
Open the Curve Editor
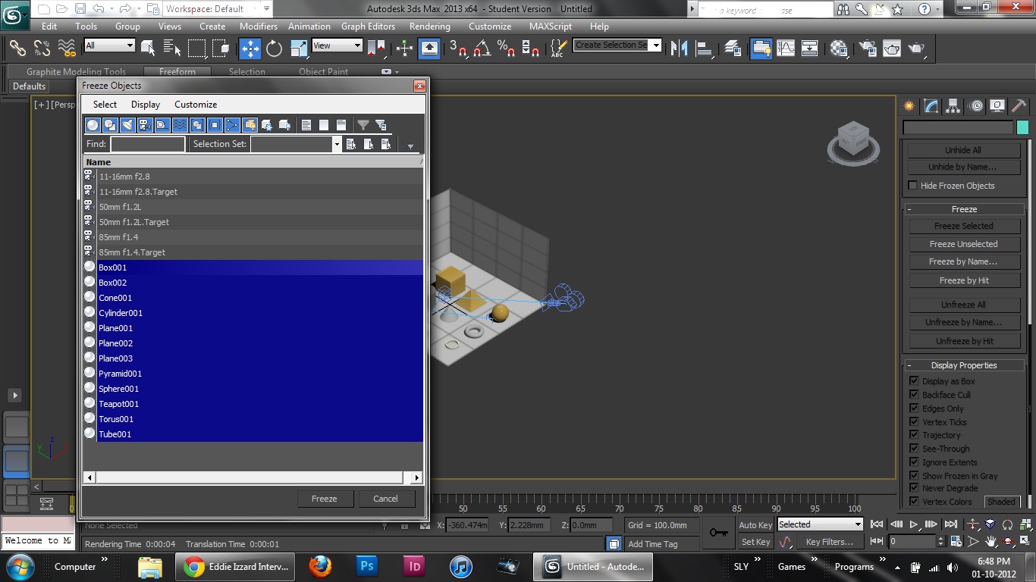tap(786, 48)
